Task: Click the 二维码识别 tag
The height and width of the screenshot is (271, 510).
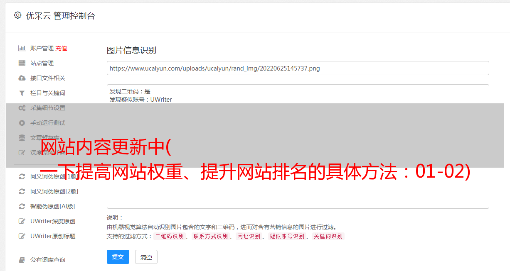Action: pyautogui.click(x=169, y=236)
